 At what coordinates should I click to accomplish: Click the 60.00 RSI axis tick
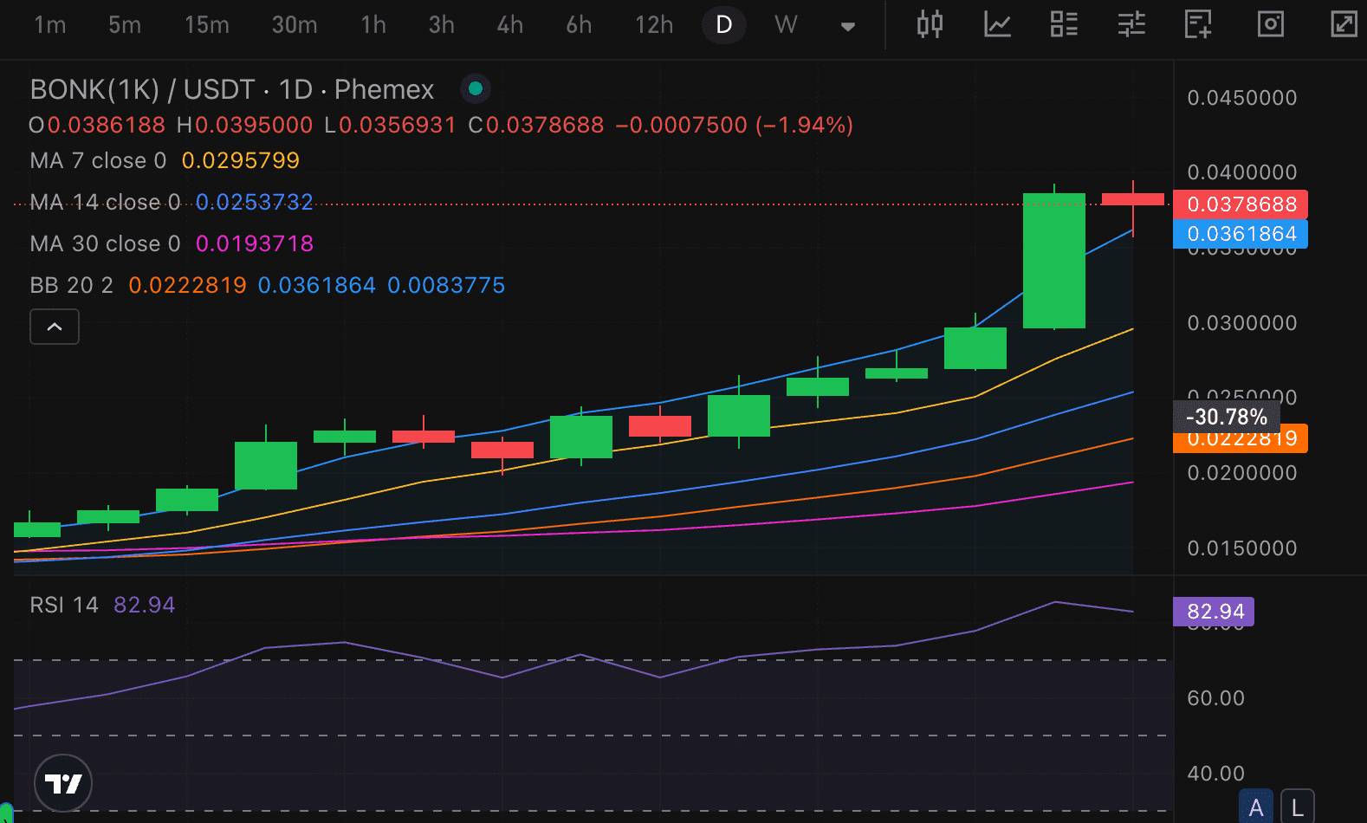pos(1215,698)
